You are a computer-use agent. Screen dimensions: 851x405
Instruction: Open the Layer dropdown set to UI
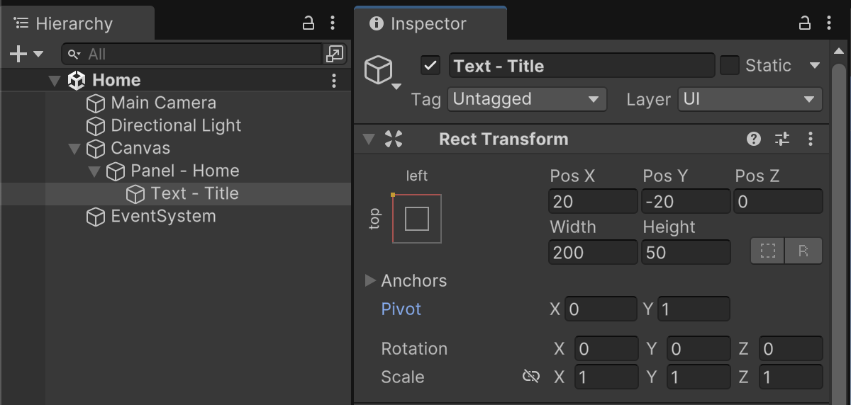click(x=750, y=99)
